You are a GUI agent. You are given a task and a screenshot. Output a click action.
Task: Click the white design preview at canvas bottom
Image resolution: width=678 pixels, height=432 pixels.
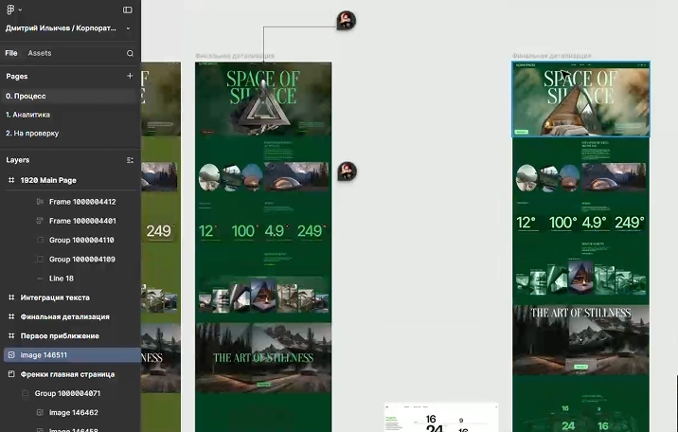click(x=441, y=417)
